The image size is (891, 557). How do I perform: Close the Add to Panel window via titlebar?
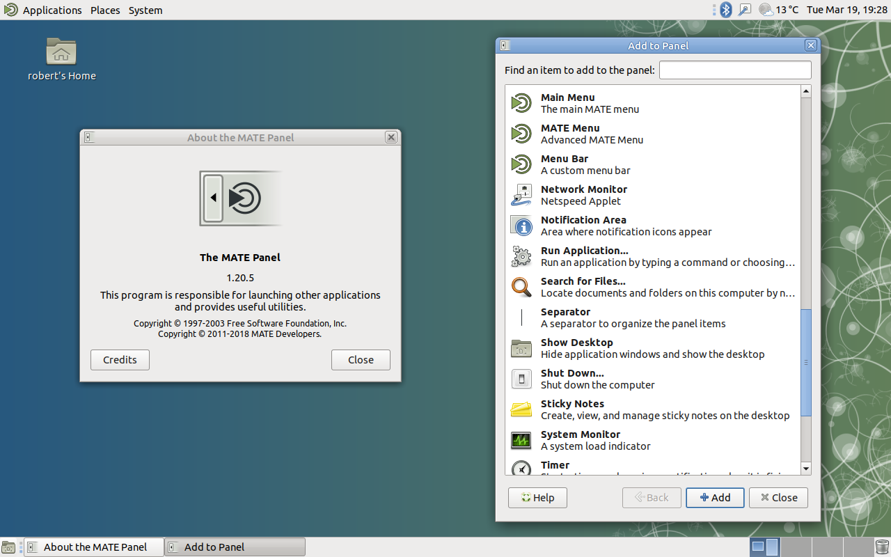(810, 46)
